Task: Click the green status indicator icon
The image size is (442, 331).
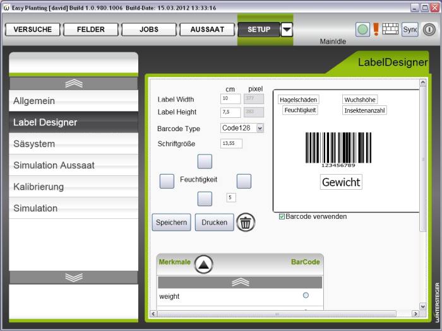Action: click(x=362, y=29)
